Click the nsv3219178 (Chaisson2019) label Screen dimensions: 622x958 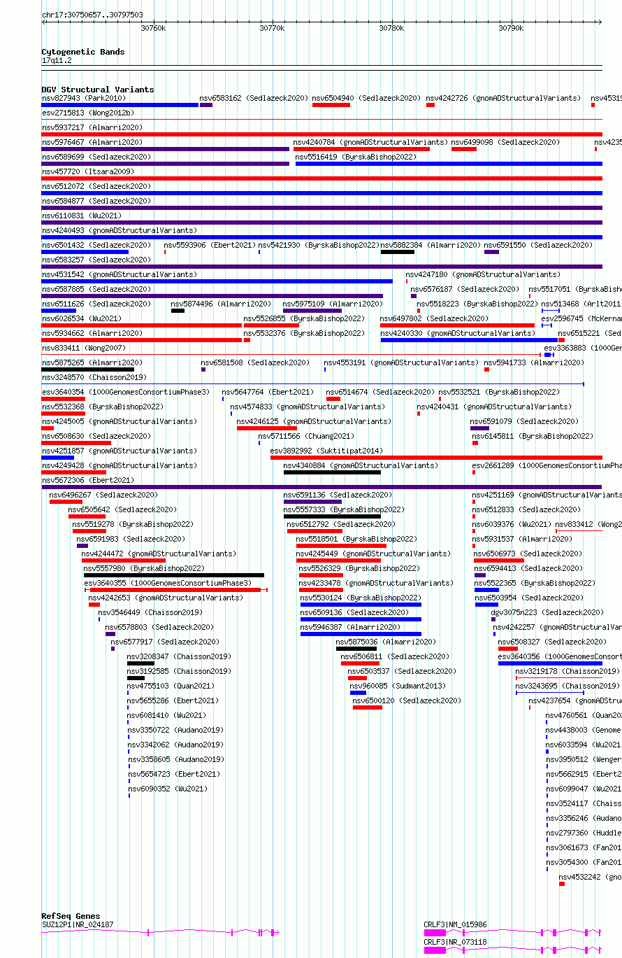(567, 671)
